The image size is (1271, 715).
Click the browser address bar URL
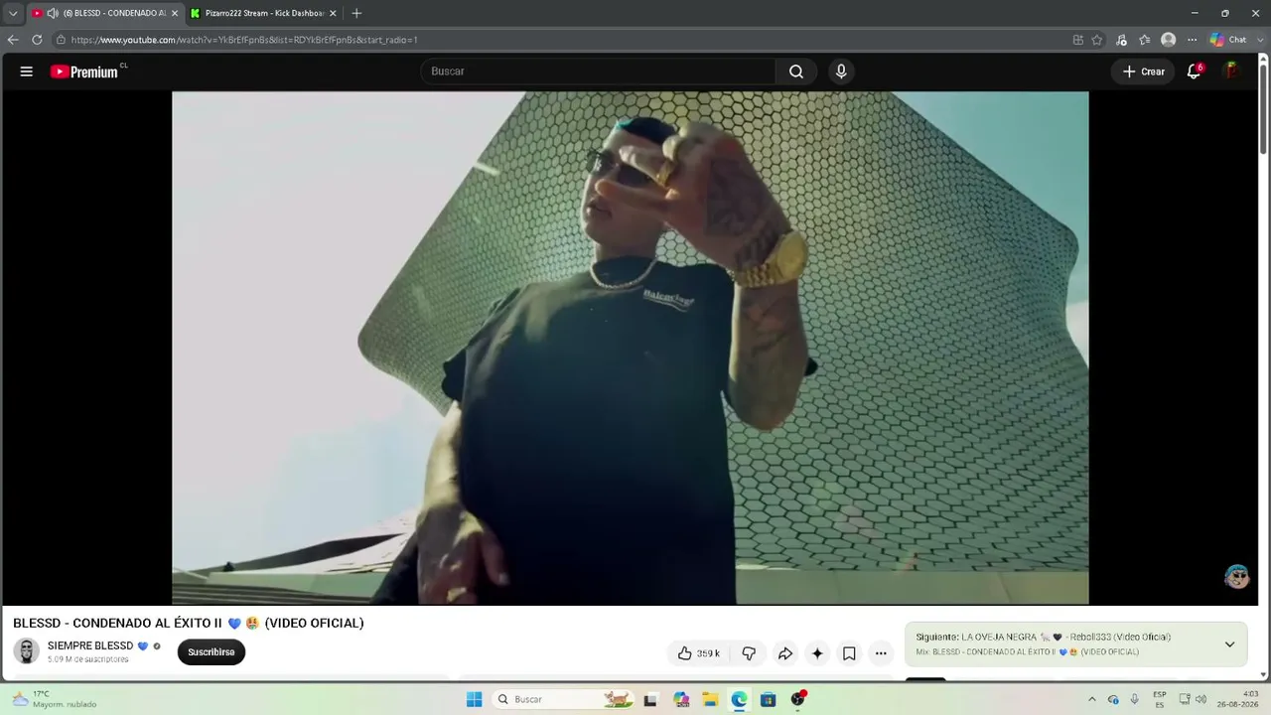pyautogui.click(x=244, y=40)
